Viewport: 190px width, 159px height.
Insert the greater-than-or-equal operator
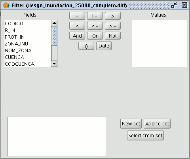tap(113, 26)
